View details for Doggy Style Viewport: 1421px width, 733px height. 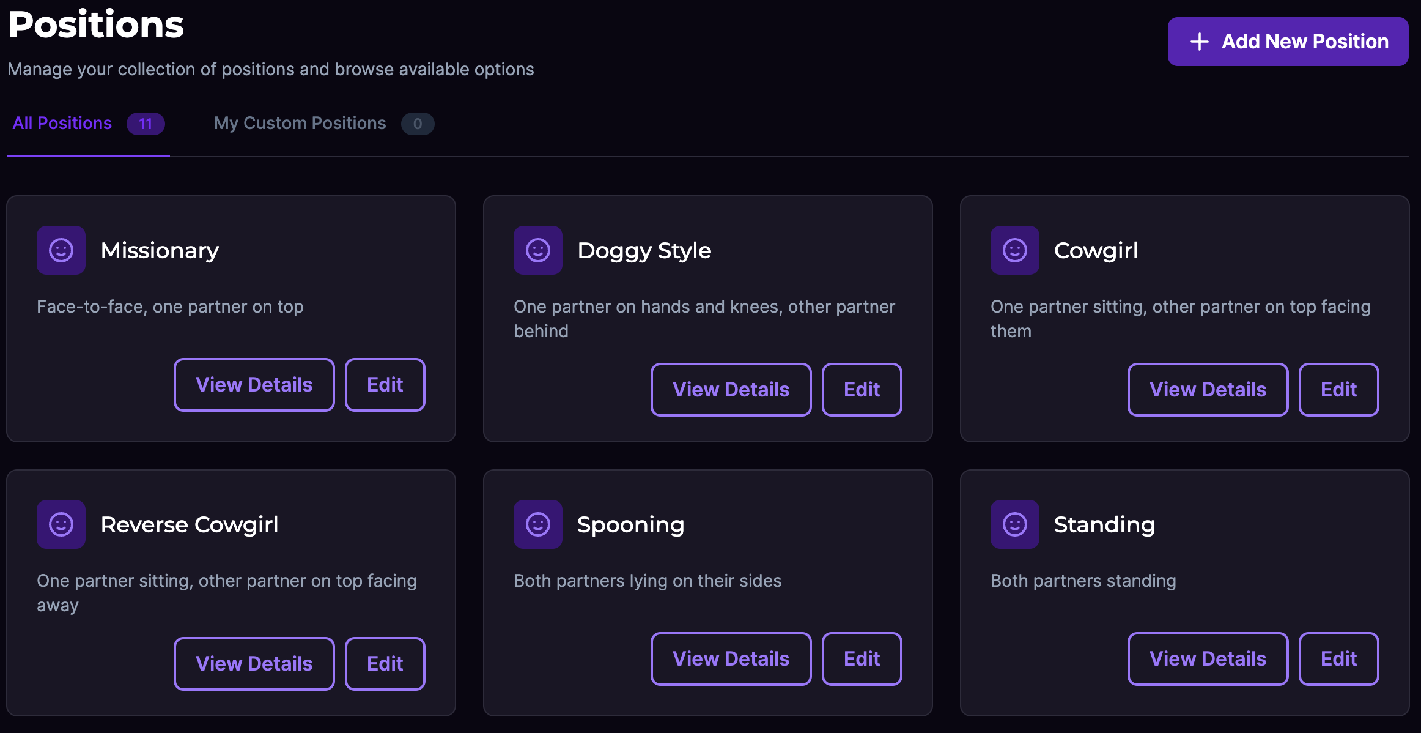pos(731,390)
